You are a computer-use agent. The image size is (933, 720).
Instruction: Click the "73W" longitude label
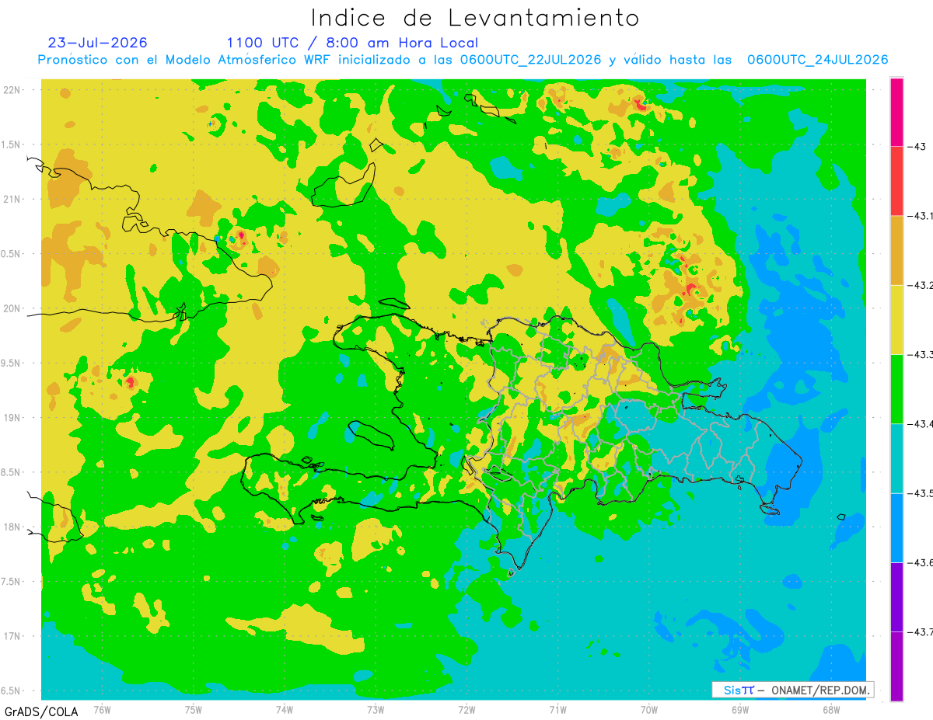376,708
